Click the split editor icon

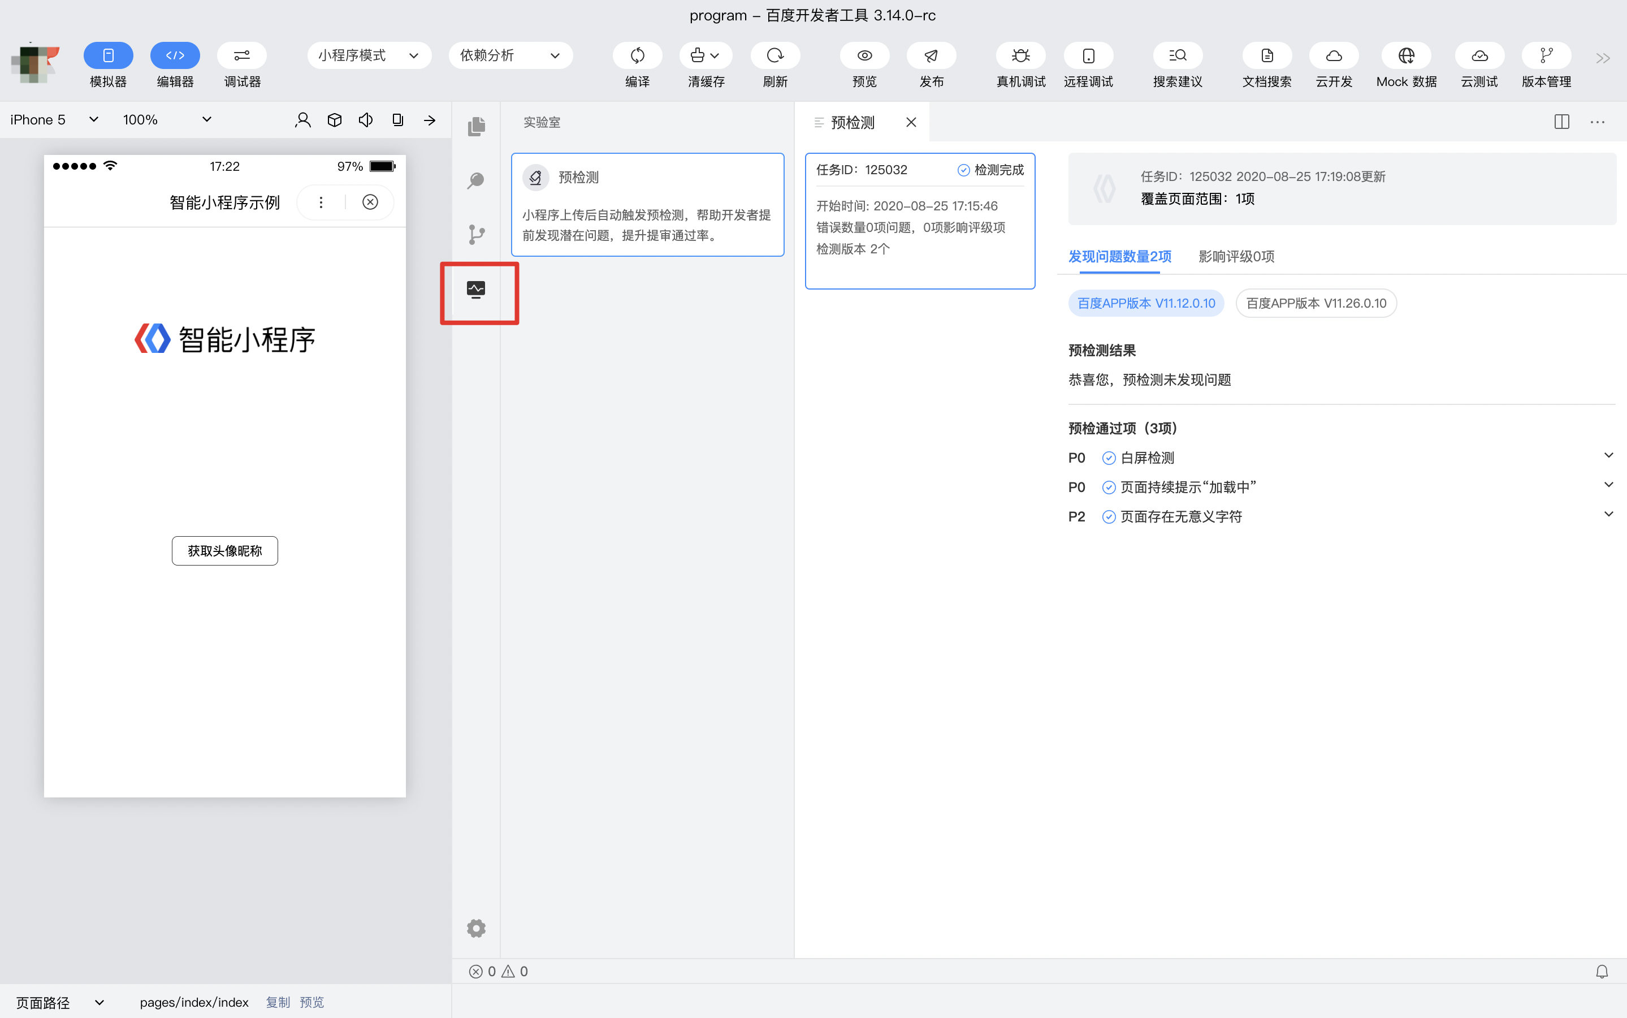pos(1562,122)
